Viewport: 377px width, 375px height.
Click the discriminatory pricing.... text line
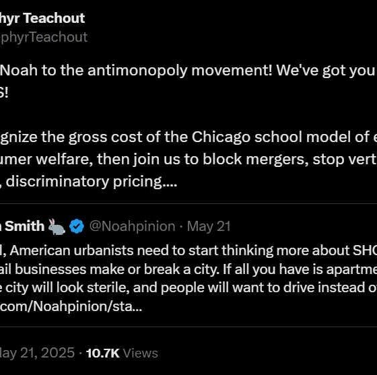point(89,181)
